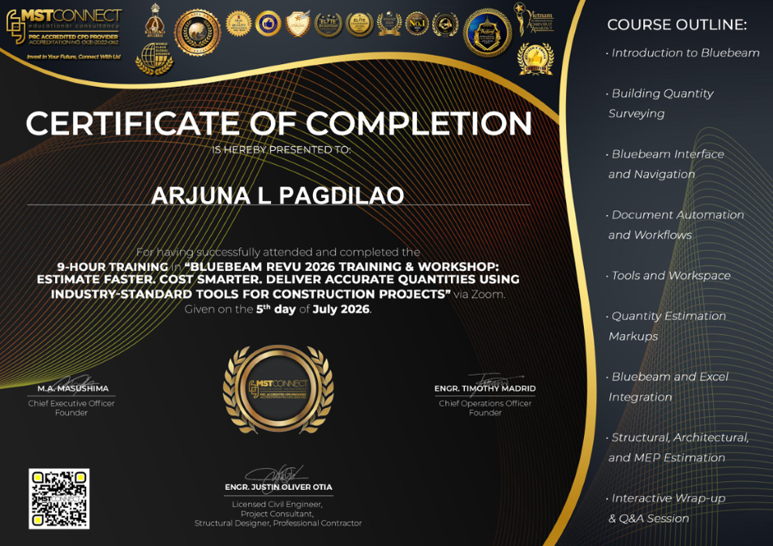773x546 pixels.
Task: Click "IS HEREBY PRESENTED TO:" text
Action: [281, 150]
